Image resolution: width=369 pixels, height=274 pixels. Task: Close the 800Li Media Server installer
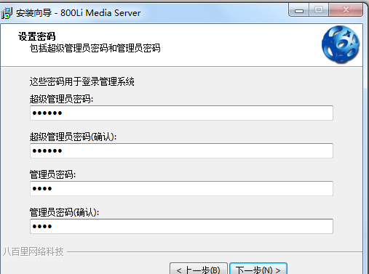coord(346,10)
